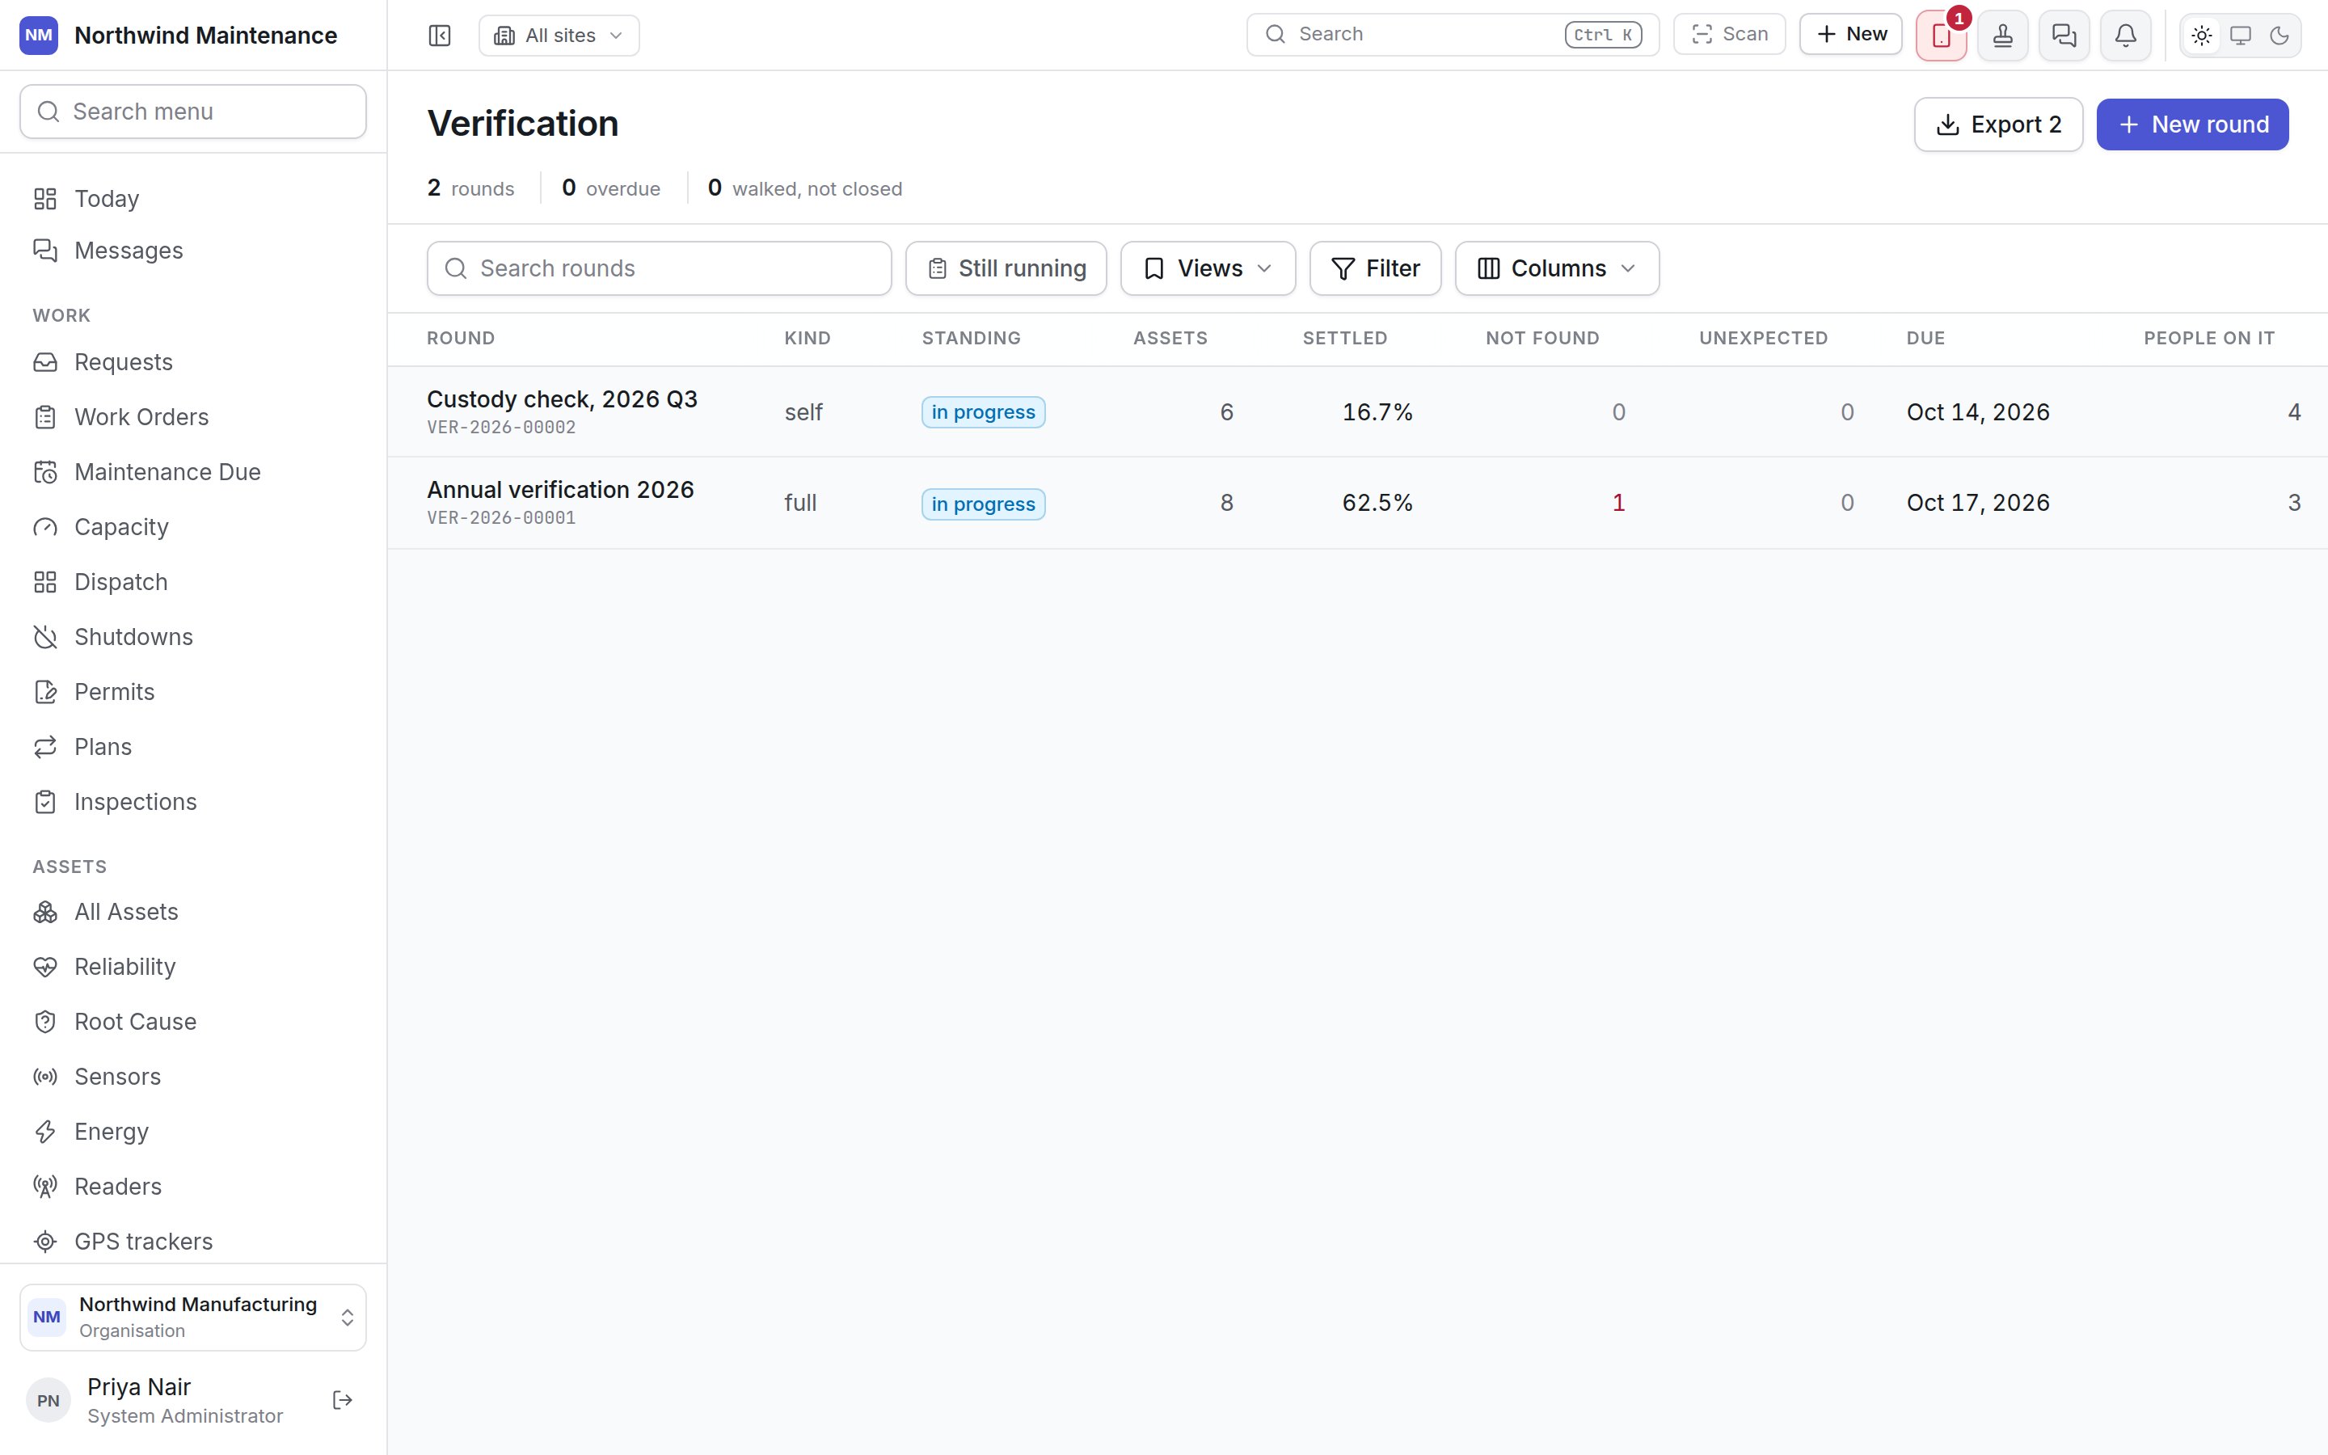Open All Assets in sidebar

point(193,911)
